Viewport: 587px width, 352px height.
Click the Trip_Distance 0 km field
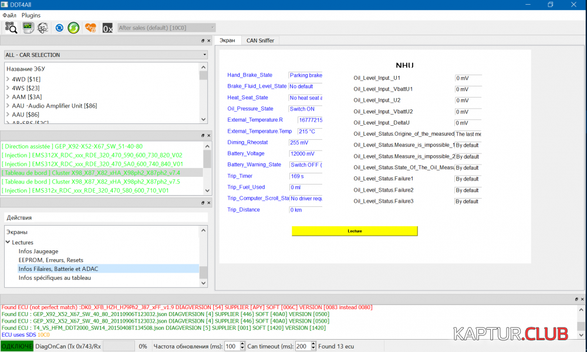(305, 210)
